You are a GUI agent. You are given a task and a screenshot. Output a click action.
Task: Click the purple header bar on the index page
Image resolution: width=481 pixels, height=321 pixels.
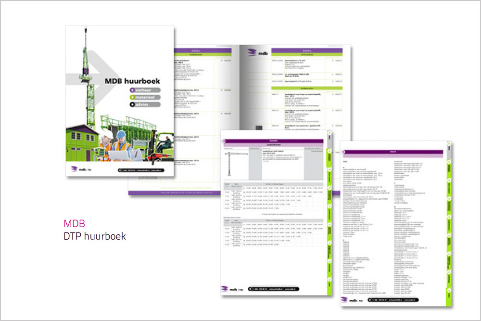tap(393, 152)
